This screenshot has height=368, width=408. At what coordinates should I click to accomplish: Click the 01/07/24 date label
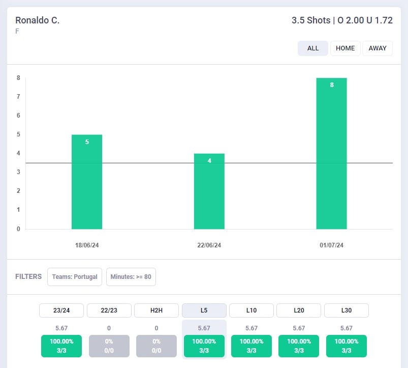pyautogui.click(x=331, y=245)
